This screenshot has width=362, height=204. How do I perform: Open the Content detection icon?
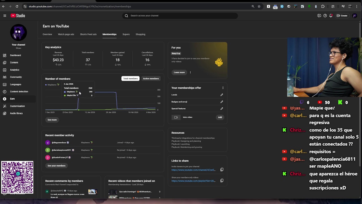coord(5,92)
